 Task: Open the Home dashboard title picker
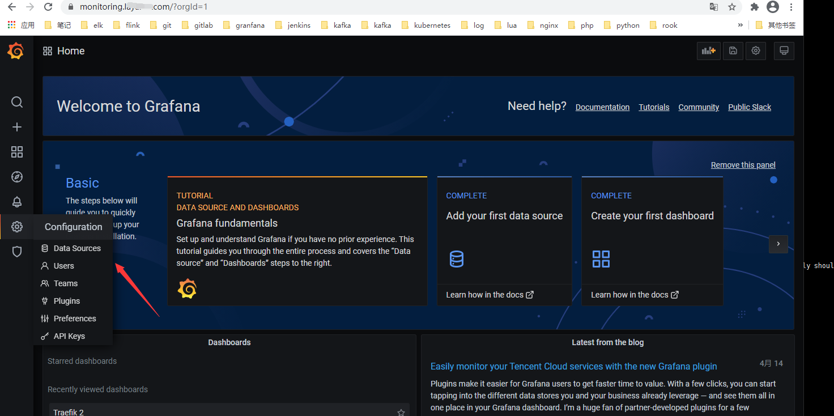(x=71, y=51)
